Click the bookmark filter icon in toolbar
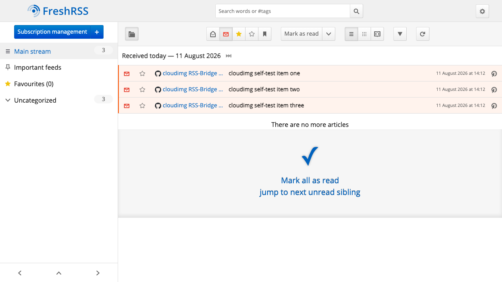502x282 pixels. pyautogui.click(x=265, y=34)
